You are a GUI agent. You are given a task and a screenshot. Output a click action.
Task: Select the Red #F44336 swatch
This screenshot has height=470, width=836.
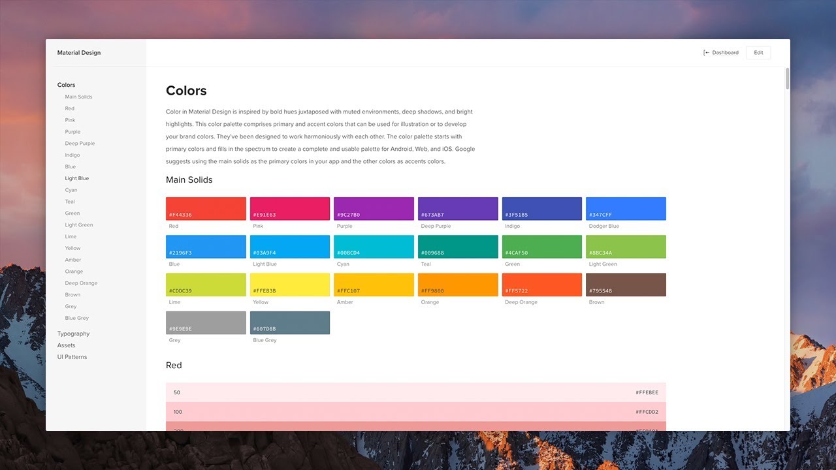[x=206, y=209]
